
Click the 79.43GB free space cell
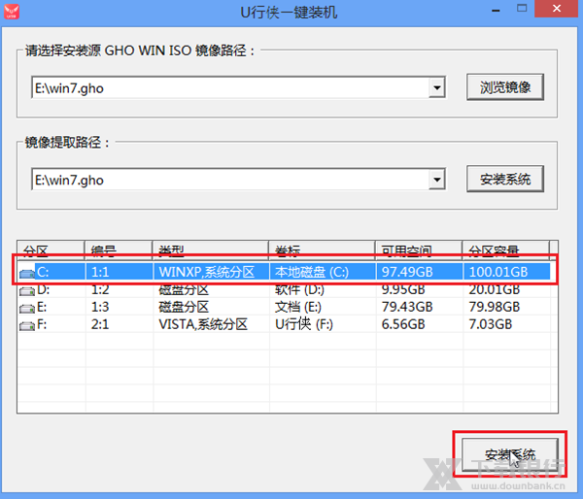point(420,307)
